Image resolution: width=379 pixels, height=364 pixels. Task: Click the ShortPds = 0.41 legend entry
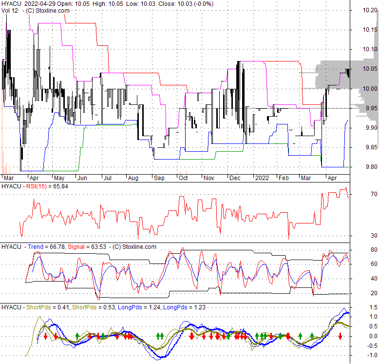pos(47,307)
